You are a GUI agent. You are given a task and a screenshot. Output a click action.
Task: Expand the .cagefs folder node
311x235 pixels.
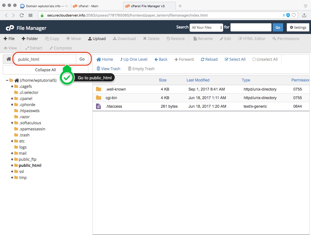tap(12, 86)
